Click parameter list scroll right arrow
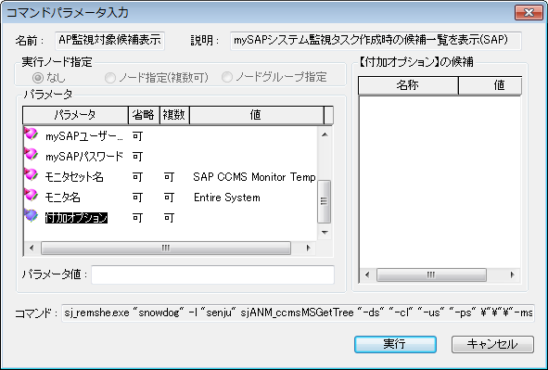Screen dimensions: 548x370 [x=308, y=249]
